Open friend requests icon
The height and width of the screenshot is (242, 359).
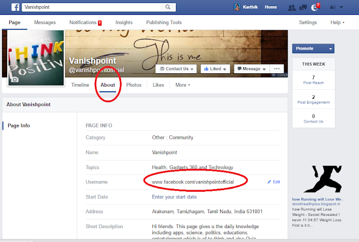point(292,8)
